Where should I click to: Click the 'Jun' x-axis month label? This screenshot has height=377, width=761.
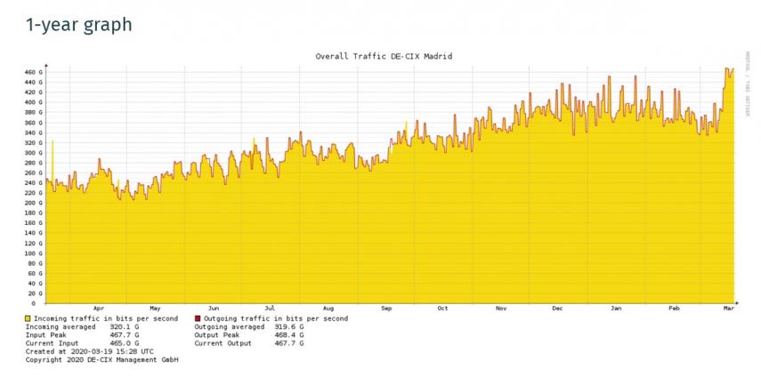(x=214, y=309)
